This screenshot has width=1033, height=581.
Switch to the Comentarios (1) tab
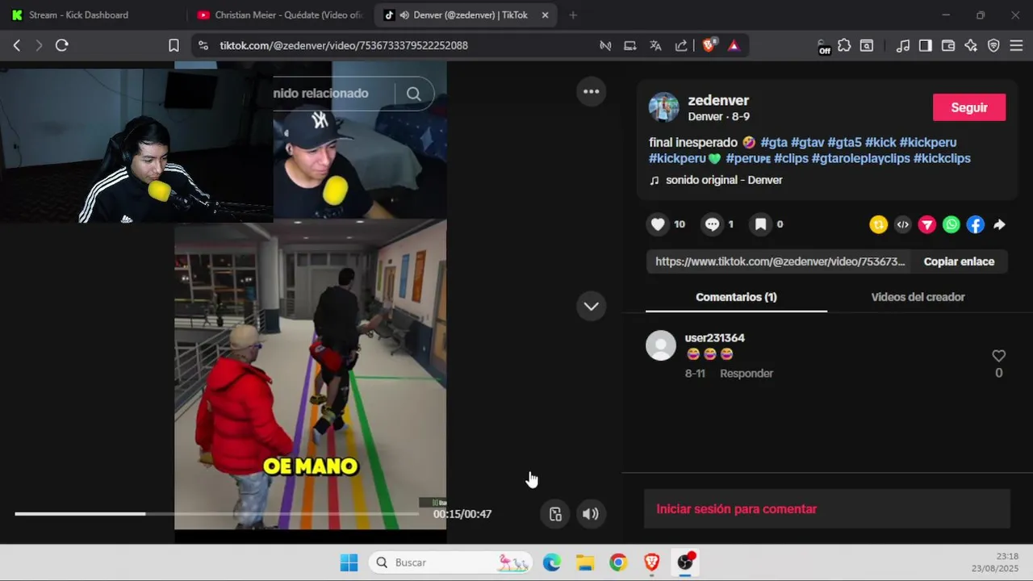click(x=736, y=297)
